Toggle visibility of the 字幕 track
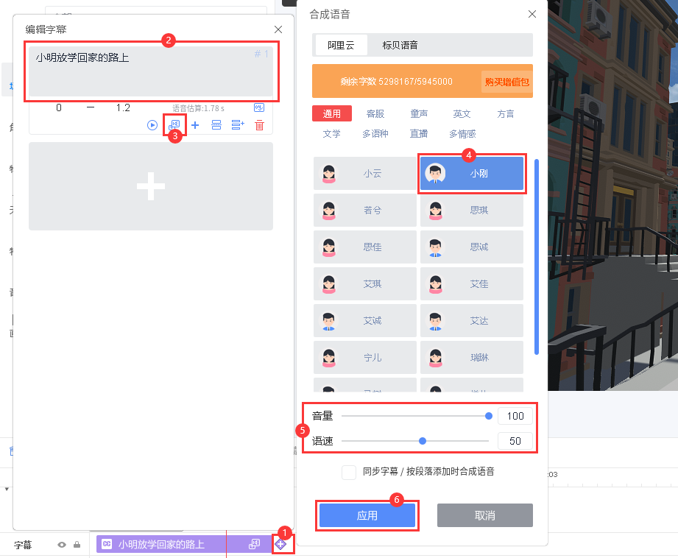This screenshot has height=558, width=678. tap(62, 543)
